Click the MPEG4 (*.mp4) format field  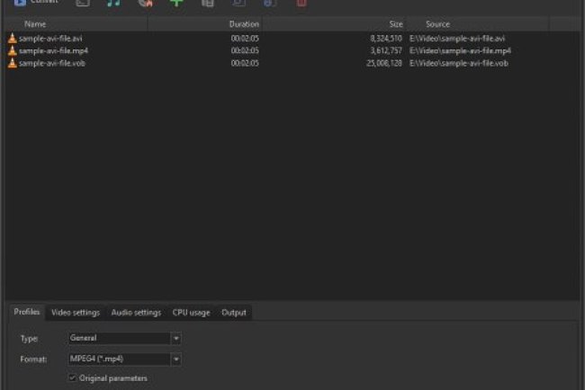[120, 359]
